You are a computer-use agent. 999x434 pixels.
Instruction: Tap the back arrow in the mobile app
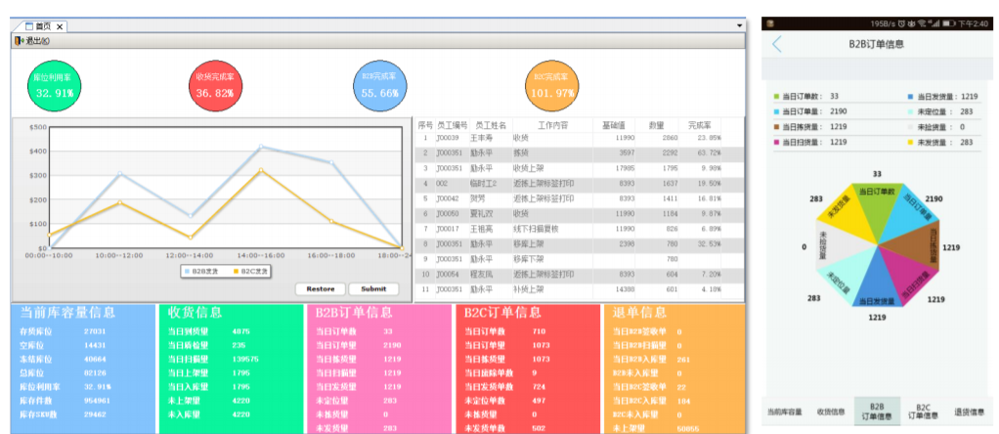(x=777, y=44)
